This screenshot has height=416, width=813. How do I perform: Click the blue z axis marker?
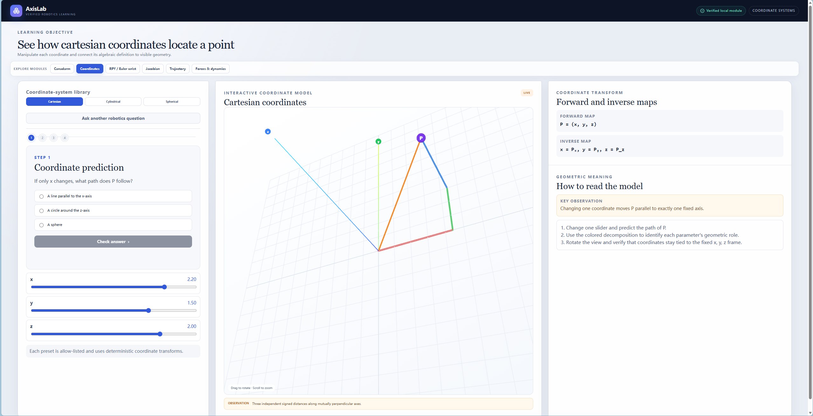pyautogui.click(x=268, y=132)
